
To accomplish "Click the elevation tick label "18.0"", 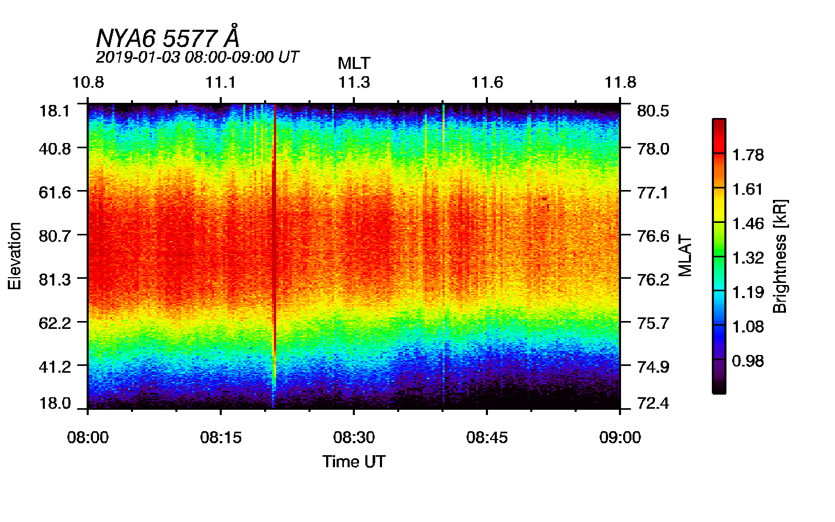I will click(x=55, y=403).
